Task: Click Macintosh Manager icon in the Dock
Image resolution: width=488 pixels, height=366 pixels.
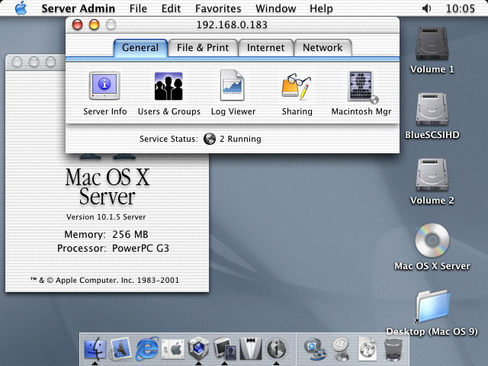Action: 224,348
